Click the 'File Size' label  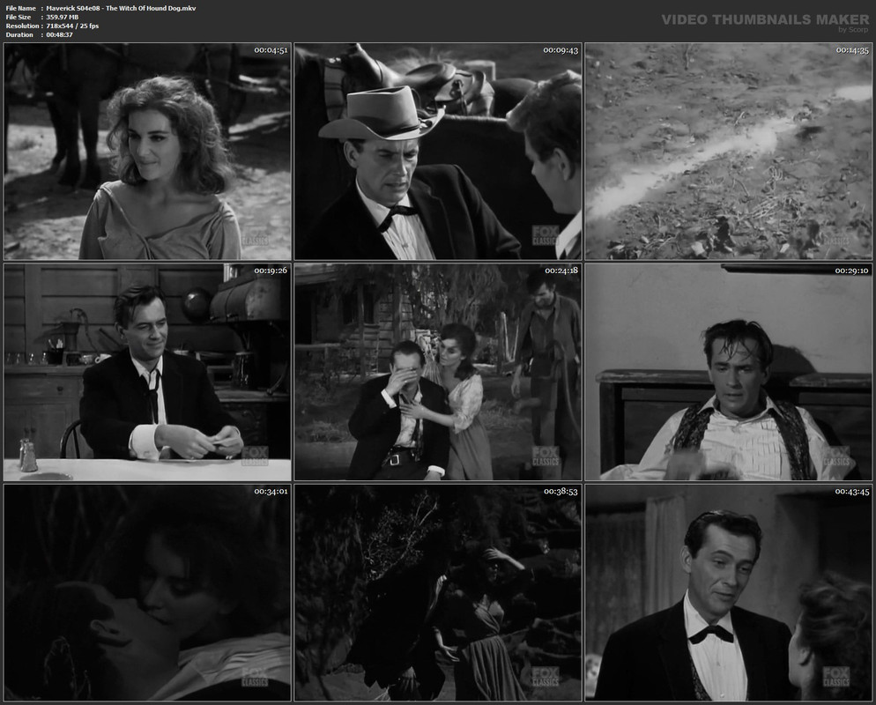click(x=19, y=18)
